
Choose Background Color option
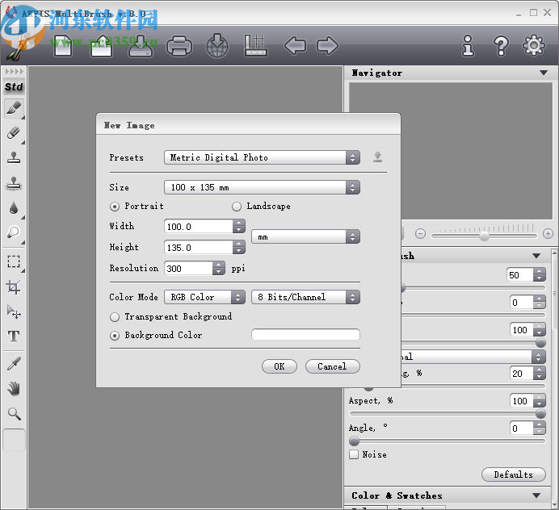(x=115, y=336)
